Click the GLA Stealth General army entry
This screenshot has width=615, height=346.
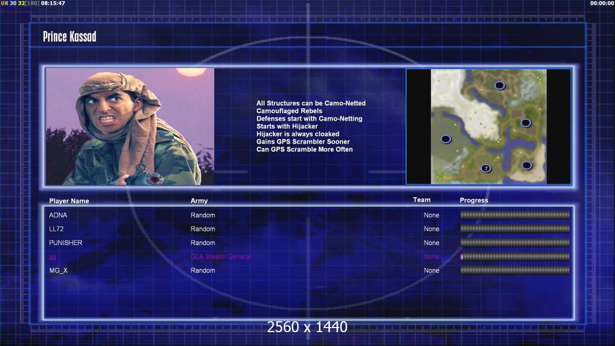click(x=220, y=257)
